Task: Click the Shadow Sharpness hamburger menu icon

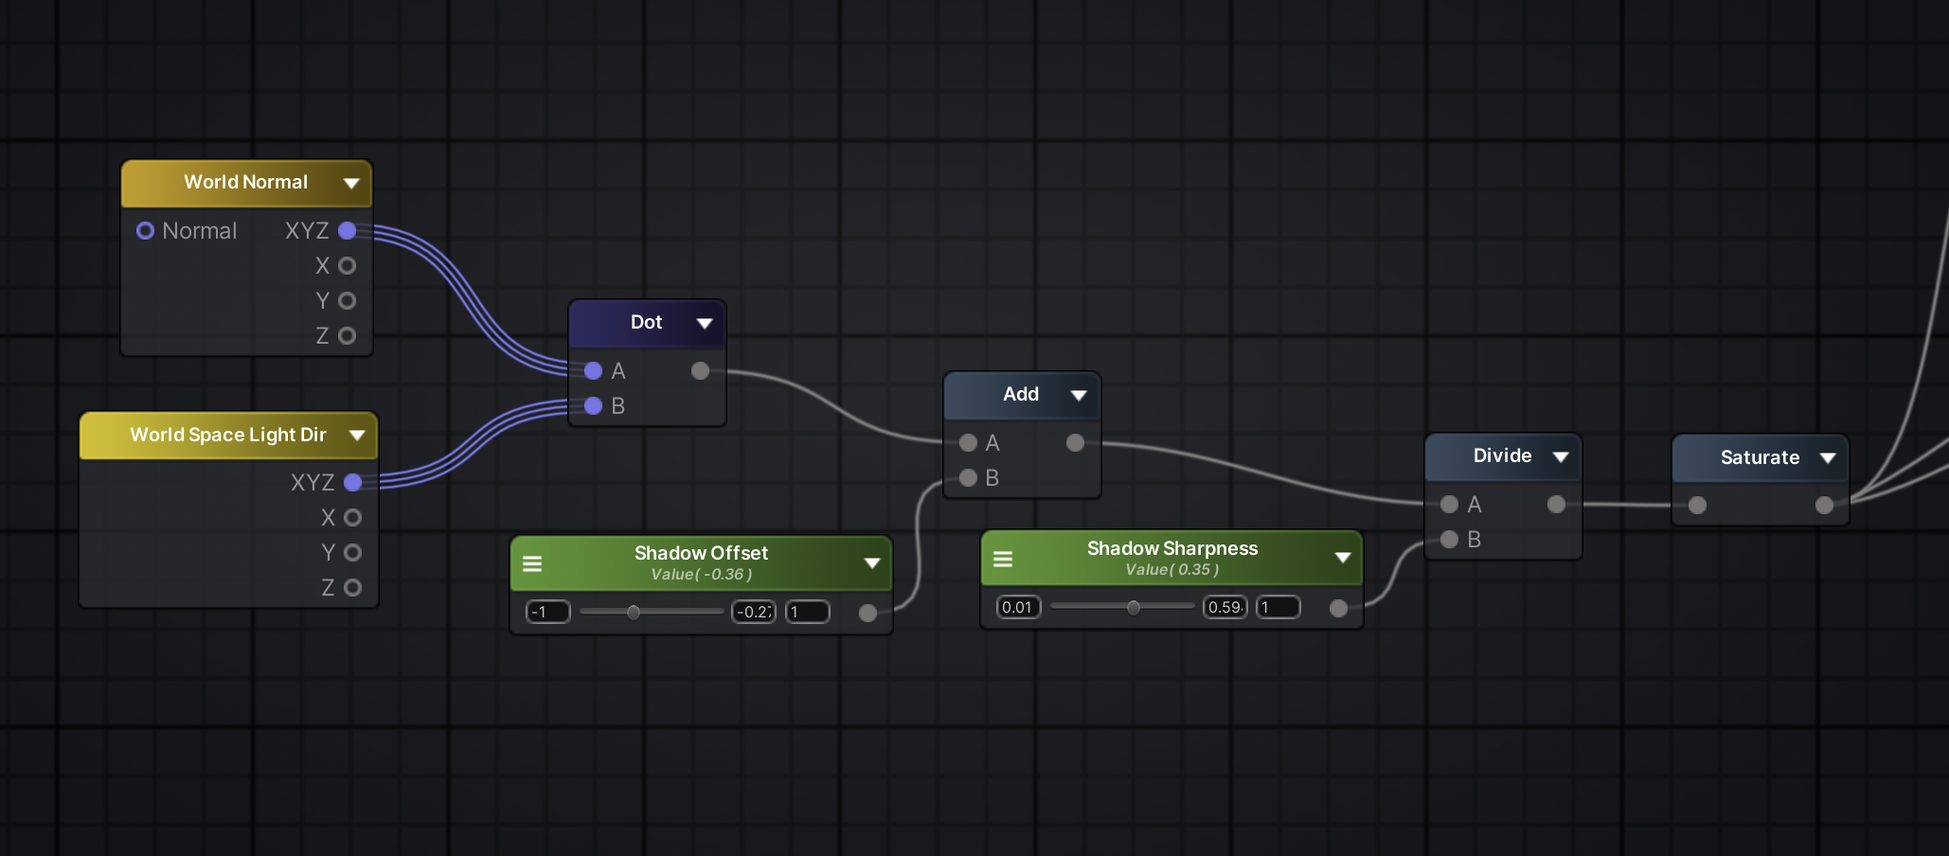Action: tap(1003, 559)
